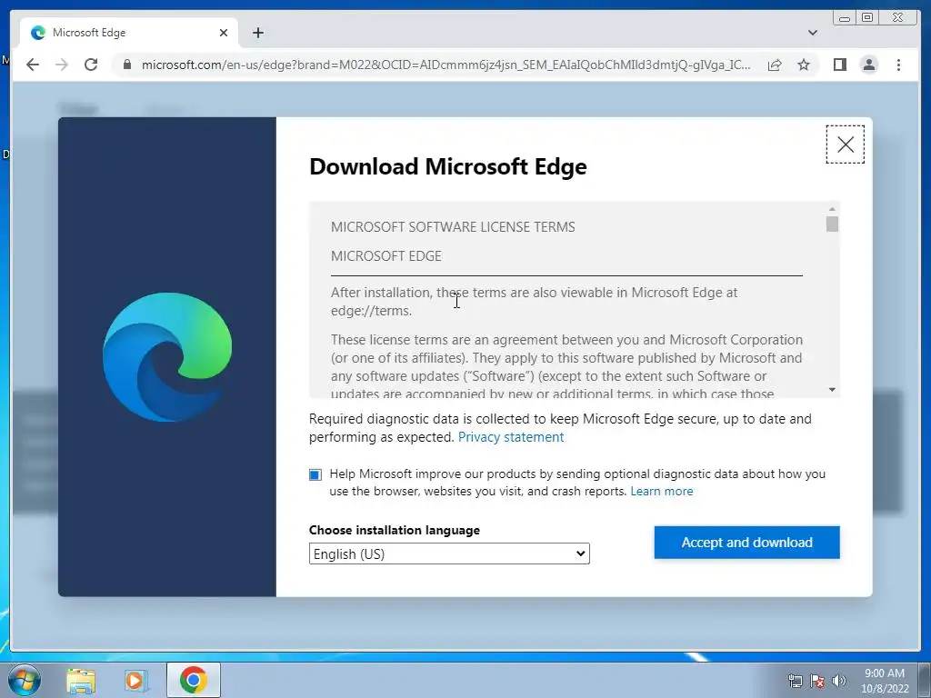Click Accept and download

coord(747,543)
